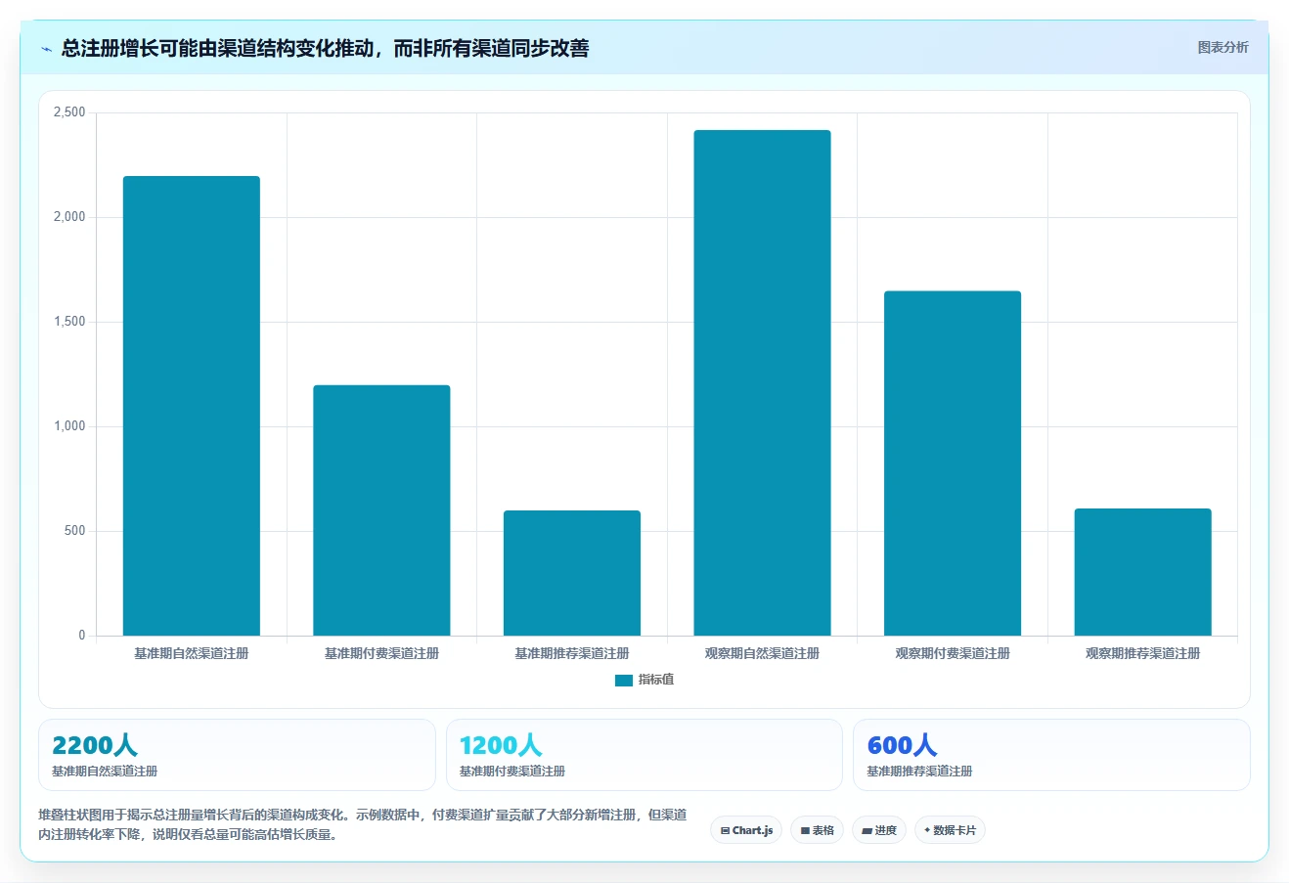The height and width of the screenshot is (883, 1289).
Task: Click the 图表分析 label in the header
Action: tap(1222, 47)
